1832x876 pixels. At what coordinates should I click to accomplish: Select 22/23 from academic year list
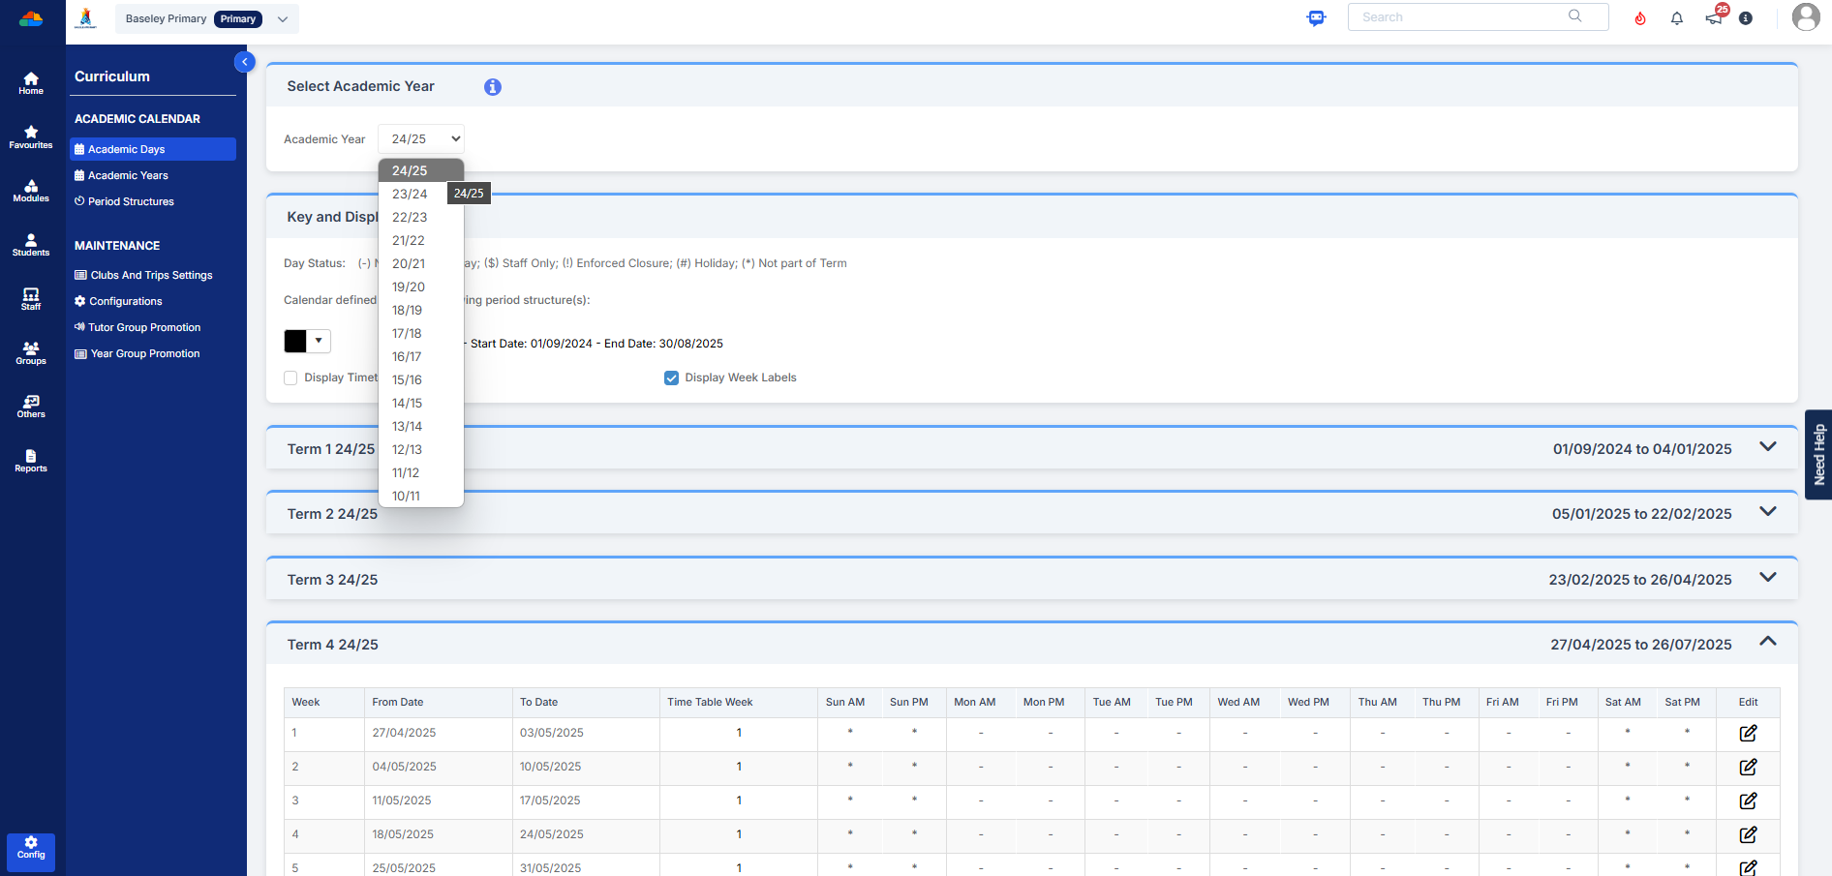tap(410, 218)
